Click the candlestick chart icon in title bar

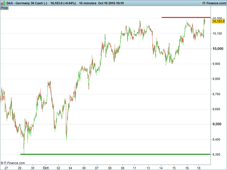coord(3,3)
